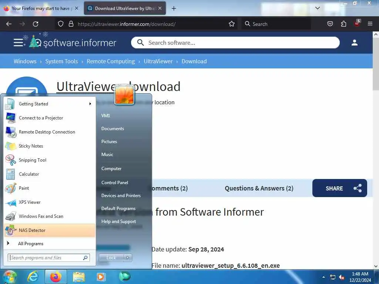Click the Firefox Search box

click(275, 24)
